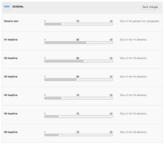Click the H6 headline row label
The width and height of the screenshot is (165, 145).
pos(11,132)
